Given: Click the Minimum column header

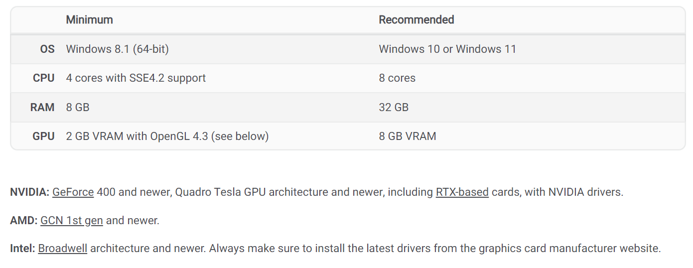Looking at the screenshot, I should pyautogui.click(x=89, y=20).
